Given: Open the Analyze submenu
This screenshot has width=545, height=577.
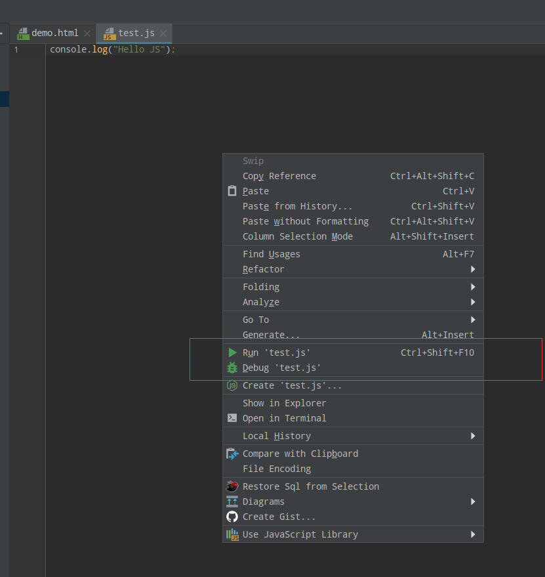Looking at the screenshot, I should (353, 302).
